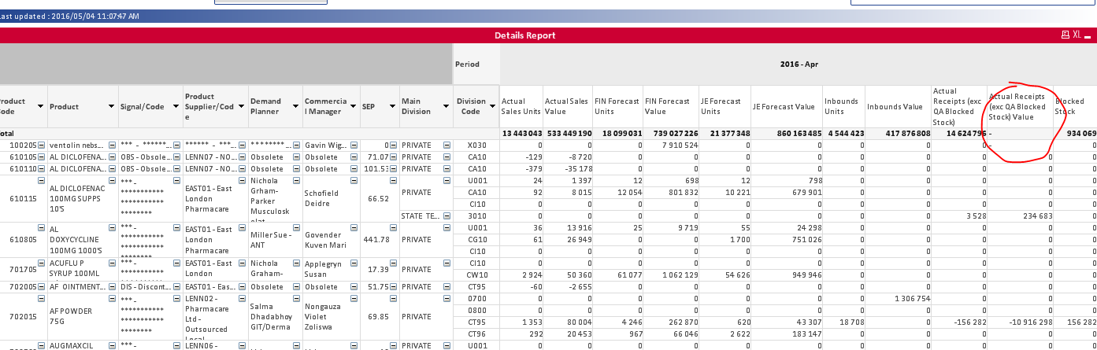1097x350 pixels.
Task: Select the Last updated timestamp text
Action: point(70,16)
